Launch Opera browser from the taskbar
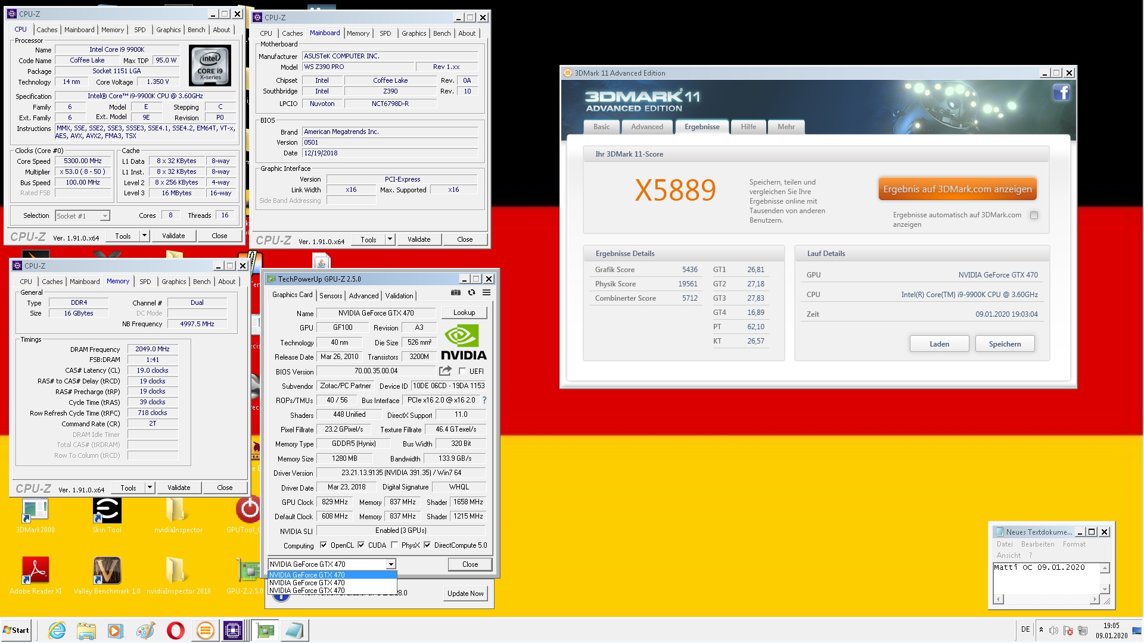The image size is (1144, 643). point(175,630)
